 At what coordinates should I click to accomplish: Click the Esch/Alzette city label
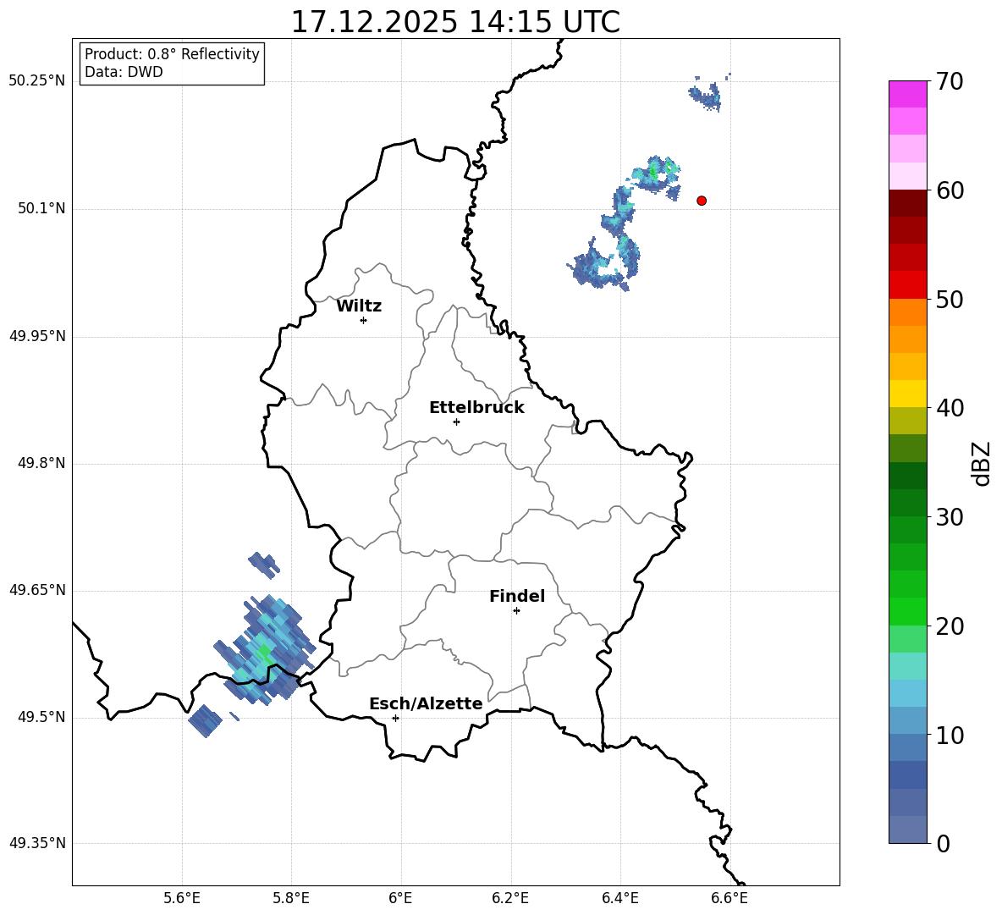426,704
